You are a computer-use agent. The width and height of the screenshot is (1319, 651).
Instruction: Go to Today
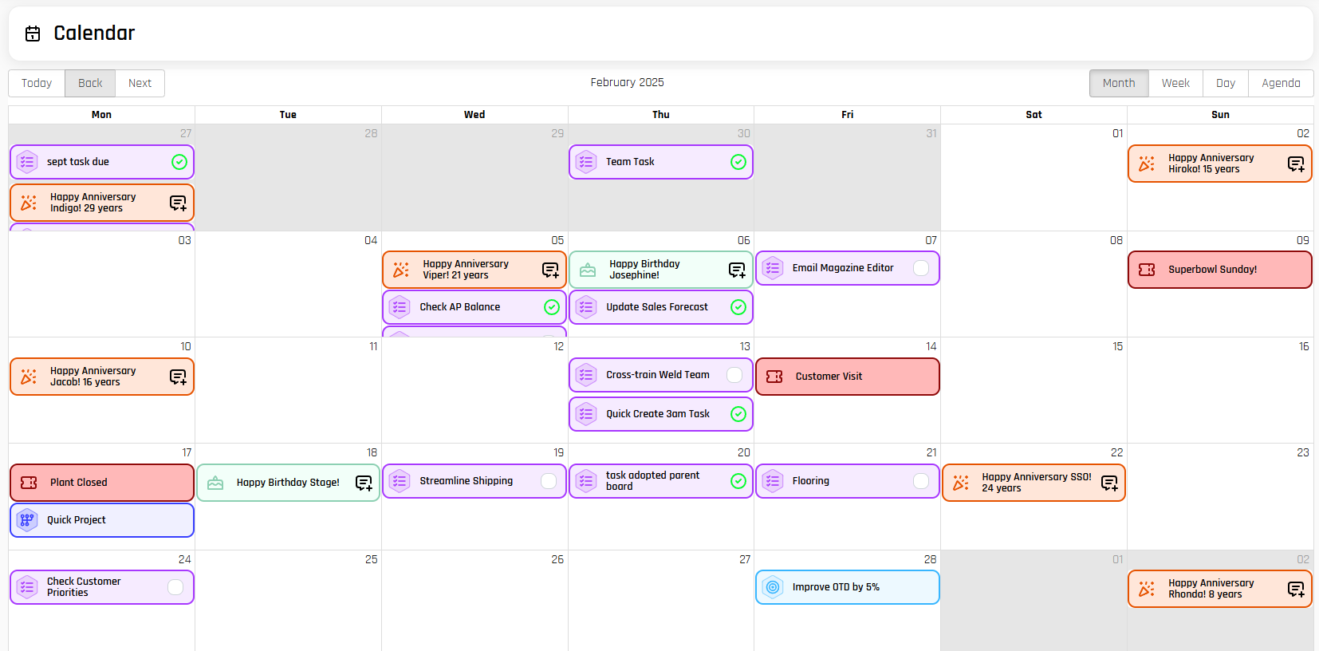click(37, 83)
